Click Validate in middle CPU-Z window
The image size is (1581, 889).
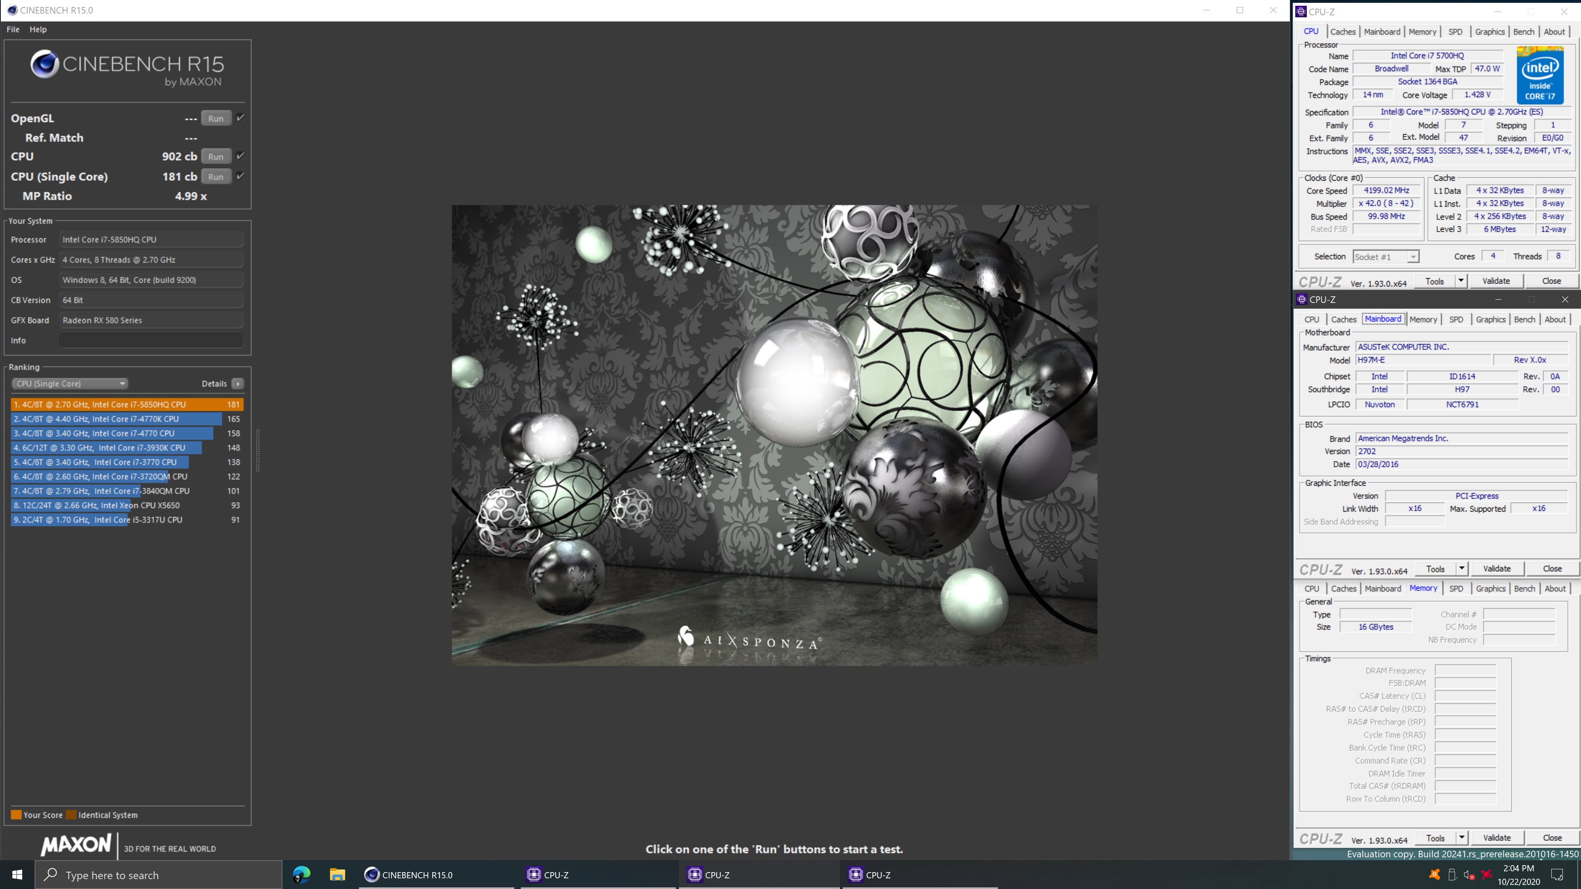[x=1497, y=569]
